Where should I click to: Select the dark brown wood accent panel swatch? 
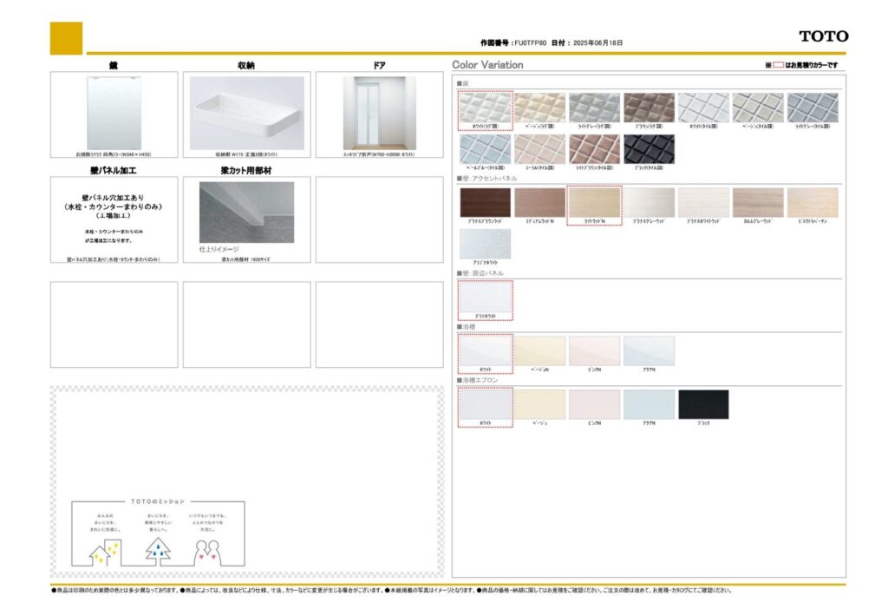pos(485,203)
